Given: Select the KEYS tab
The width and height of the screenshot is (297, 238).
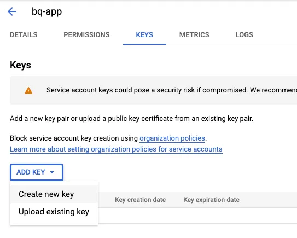Looking at the screenshot, I should (x=144, y=35).
